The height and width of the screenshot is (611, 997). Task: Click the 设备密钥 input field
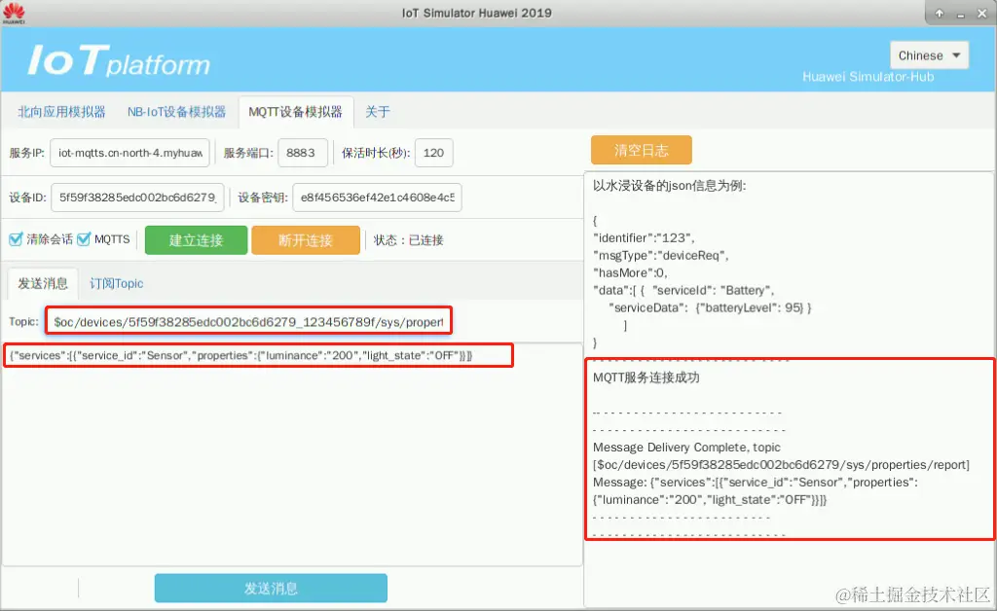(x=377, y=198)
